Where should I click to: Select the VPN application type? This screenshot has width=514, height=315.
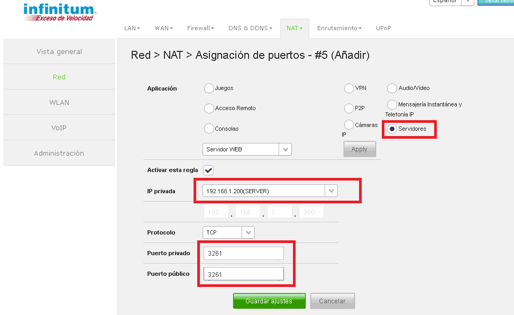[349, 88]
